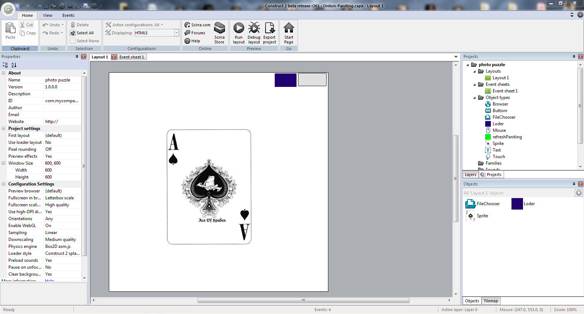This screenshot has width=584, height=314.
Task: Click the up-arrow button in Objects panel
Action: (x=579, y=193)
